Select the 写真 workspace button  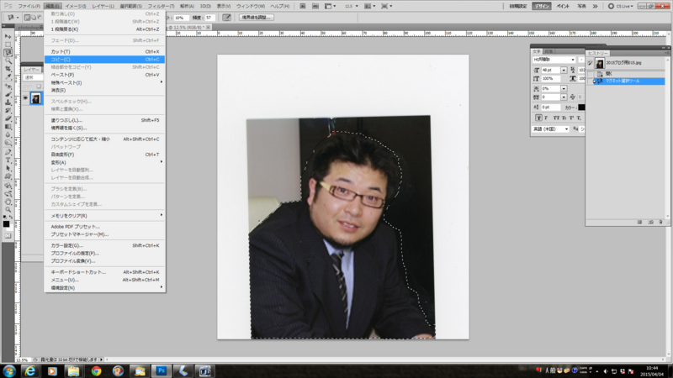click(581, 6)
